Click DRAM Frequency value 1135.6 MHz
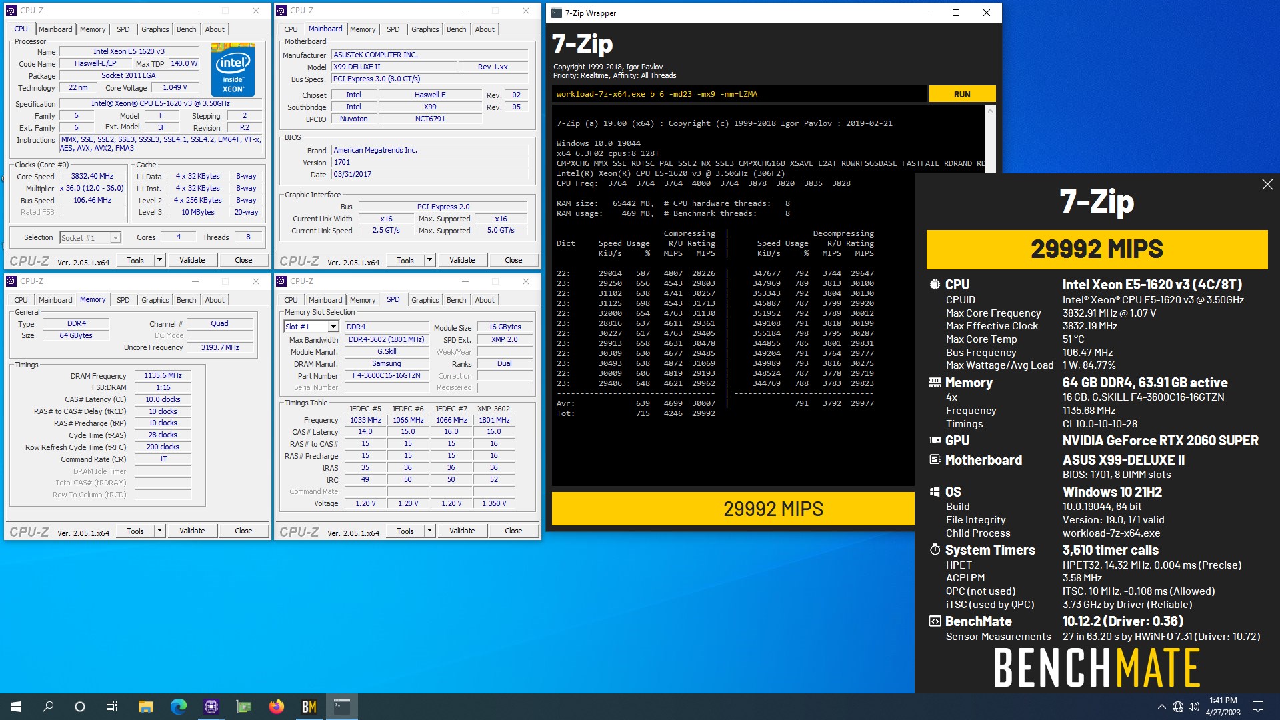This screenshot has width=1280, height=720. (163, 375)
